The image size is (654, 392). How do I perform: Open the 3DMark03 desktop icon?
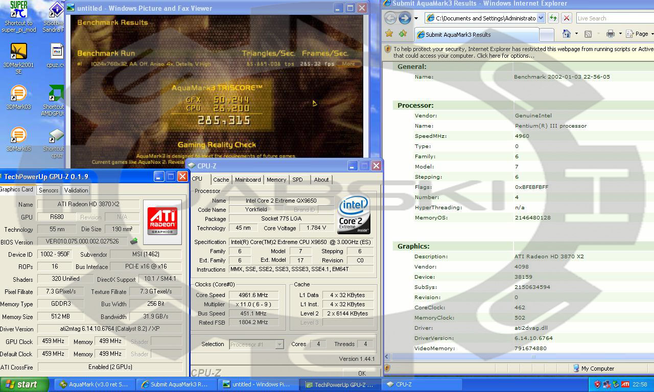18,97
